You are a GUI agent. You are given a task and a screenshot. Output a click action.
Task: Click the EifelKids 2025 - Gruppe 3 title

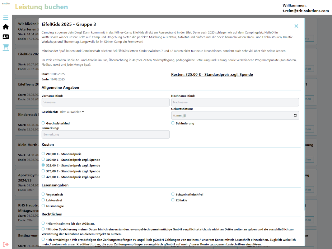click(x=68, y=24)
